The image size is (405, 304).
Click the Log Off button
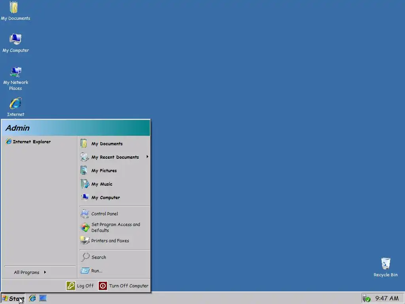click(x=80, y=286)
